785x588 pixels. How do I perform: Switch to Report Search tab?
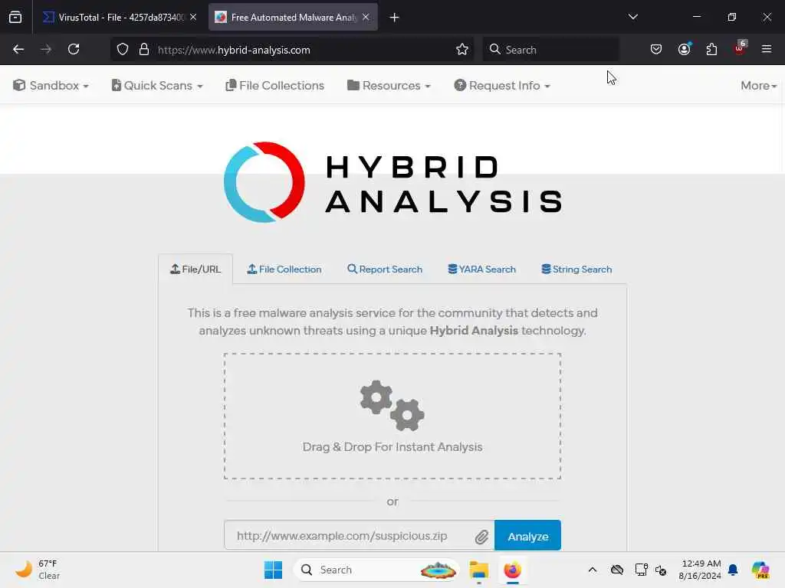[385, 269]
